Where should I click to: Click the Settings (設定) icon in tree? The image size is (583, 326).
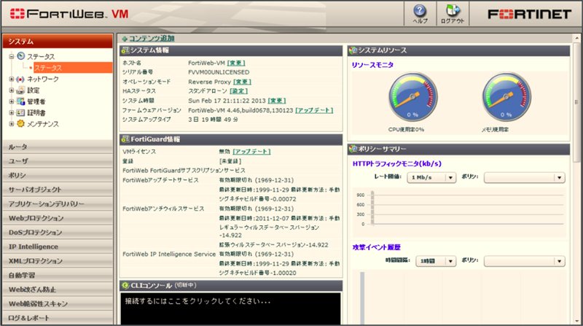[x=21, y=90]
